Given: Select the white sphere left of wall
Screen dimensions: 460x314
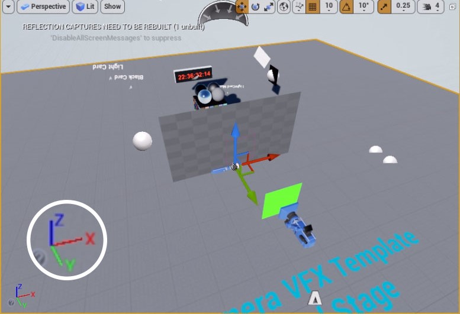Looking at the screenshot, I should (142, 141).
